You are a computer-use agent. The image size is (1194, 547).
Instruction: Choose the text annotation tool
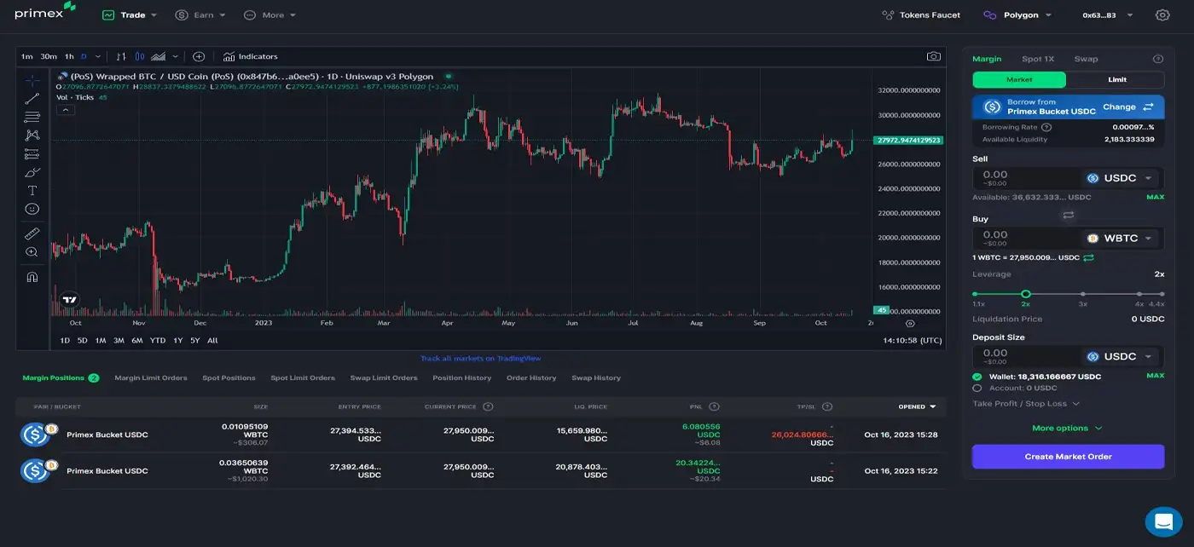(x=32, y=190)
